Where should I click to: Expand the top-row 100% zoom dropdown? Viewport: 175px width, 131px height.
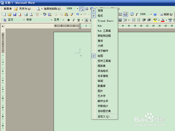[78, 8]
